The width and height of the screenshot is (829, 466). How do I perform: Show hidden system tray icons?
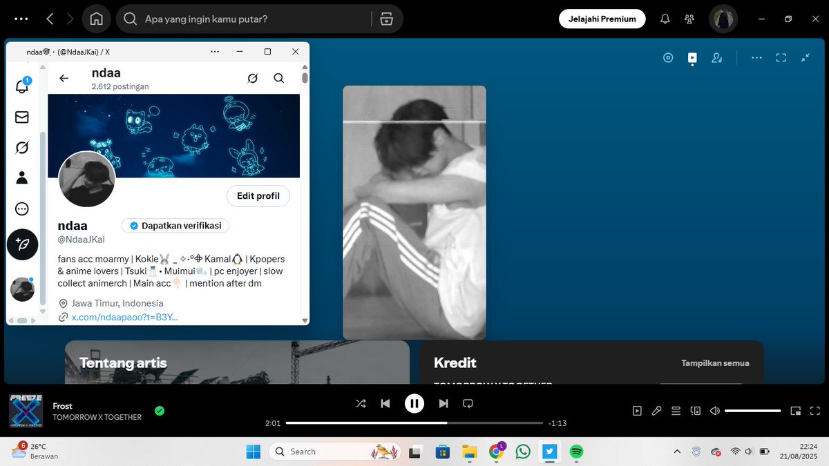click(676, 452)
